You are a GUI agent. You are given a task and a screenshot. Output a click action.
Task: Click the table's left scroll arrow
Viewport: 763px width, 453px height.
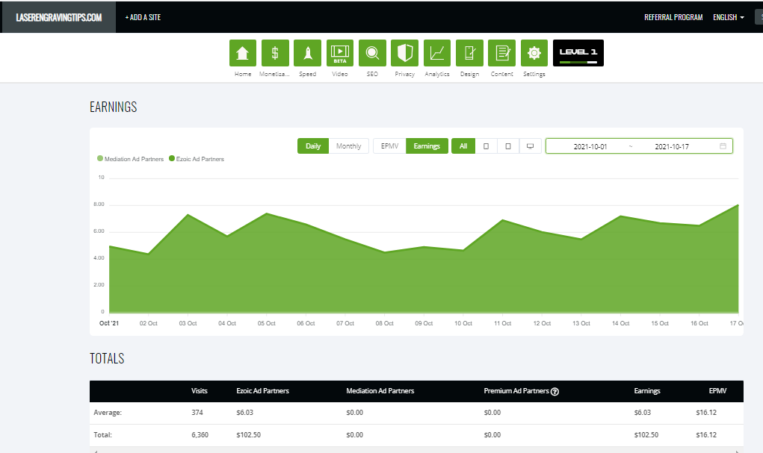96,451
